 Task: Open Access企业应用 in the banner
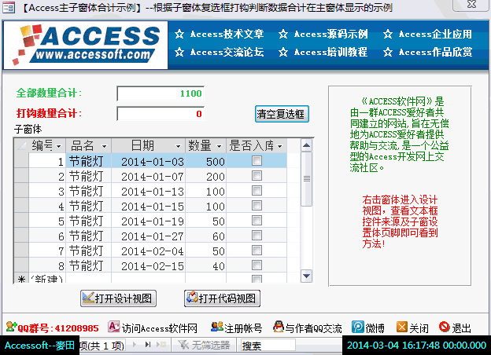(435, 34)
